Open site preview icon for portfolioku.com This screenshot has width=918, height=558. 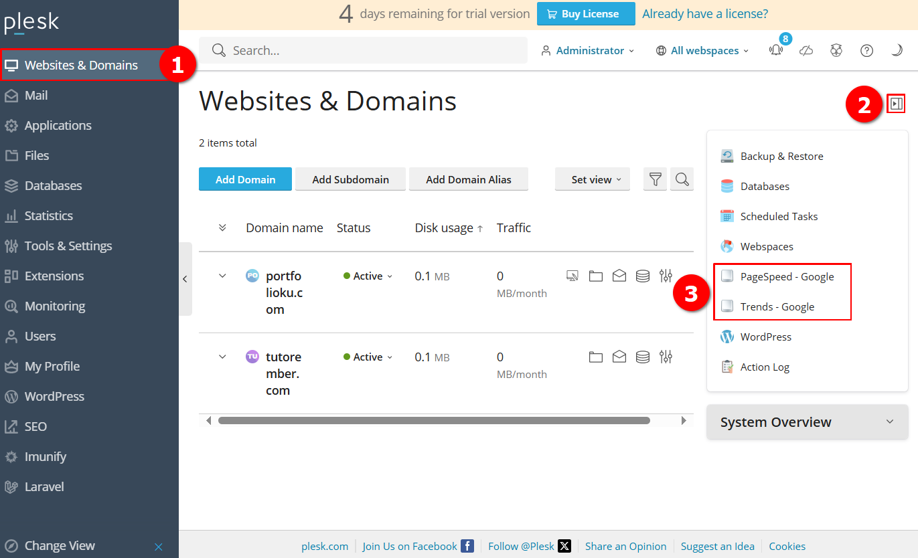point(572,276)
